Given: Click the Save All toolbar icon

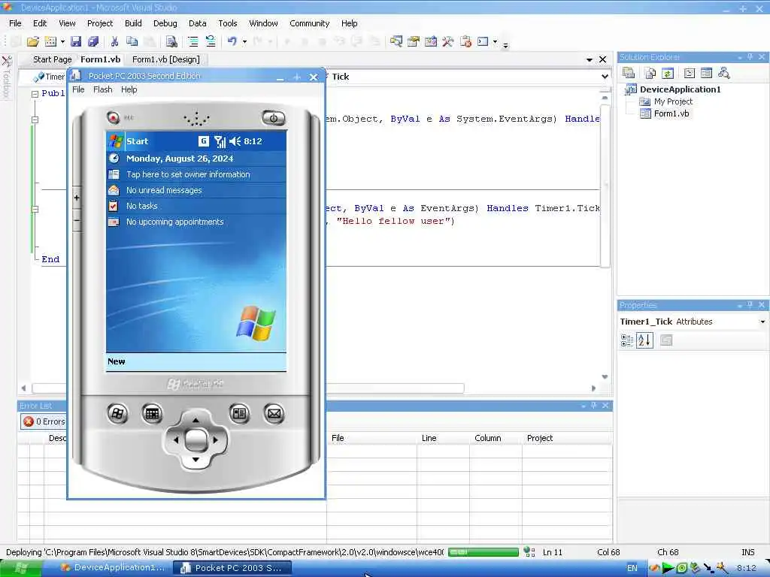Looking at the screenshot, I should (92, 42).
